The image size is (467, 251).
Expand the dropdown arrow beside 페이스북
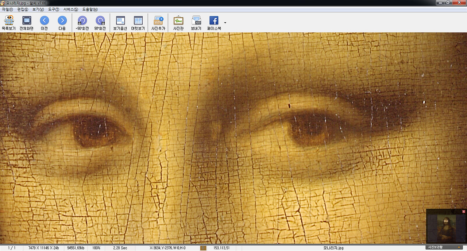[225, 23]
